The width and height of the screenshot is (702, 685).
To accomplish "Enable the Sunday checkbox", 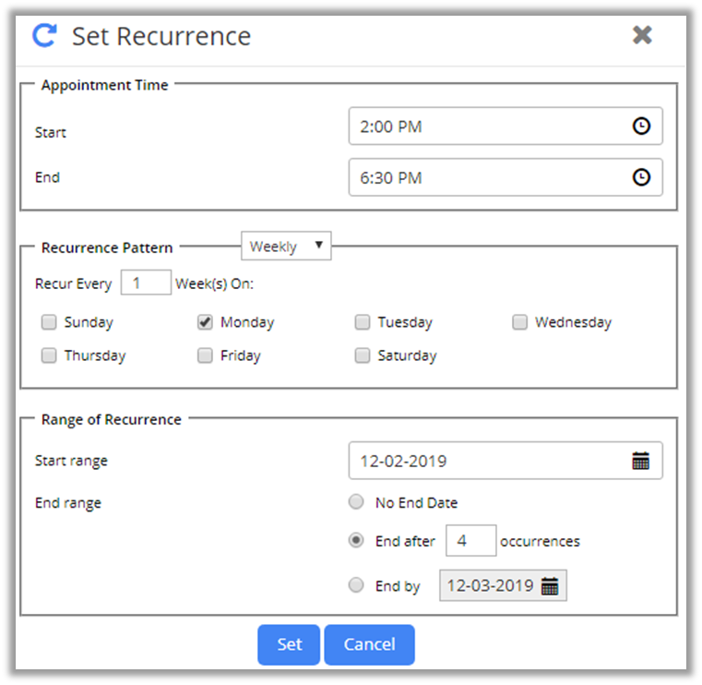I will coord(49,322).
